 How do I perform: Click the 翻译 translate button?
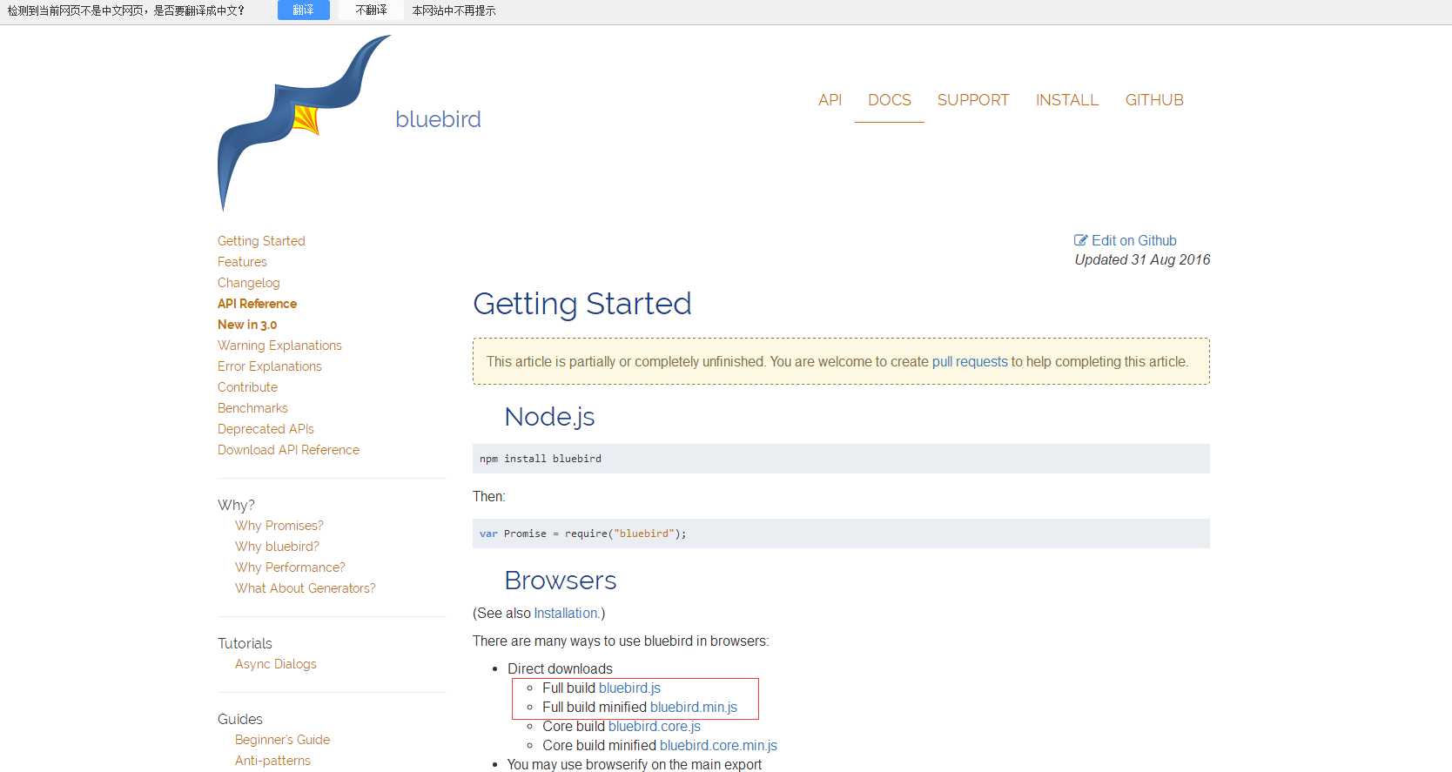(x=303, y=10)
